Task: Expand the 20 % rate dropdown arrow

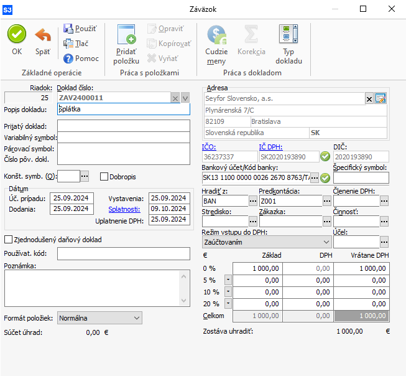Action: (x=228, y=303)
